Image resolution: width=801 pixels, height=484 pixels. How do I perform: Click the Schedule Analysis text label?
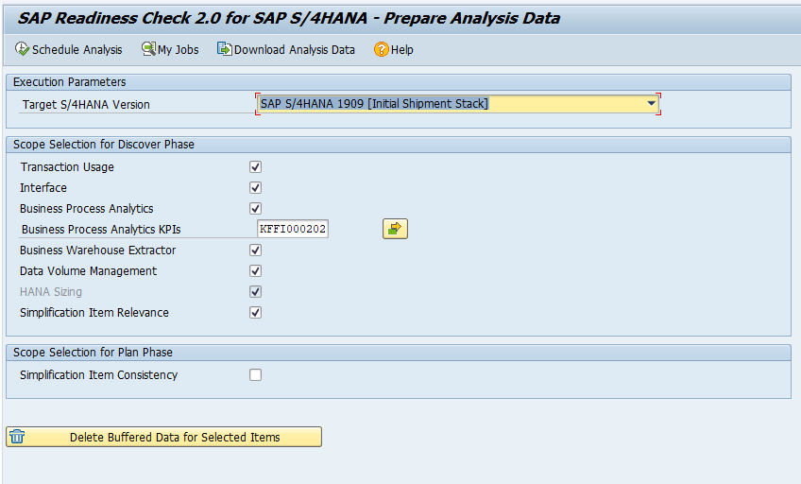pyautogui.click(x=77, y=49)
